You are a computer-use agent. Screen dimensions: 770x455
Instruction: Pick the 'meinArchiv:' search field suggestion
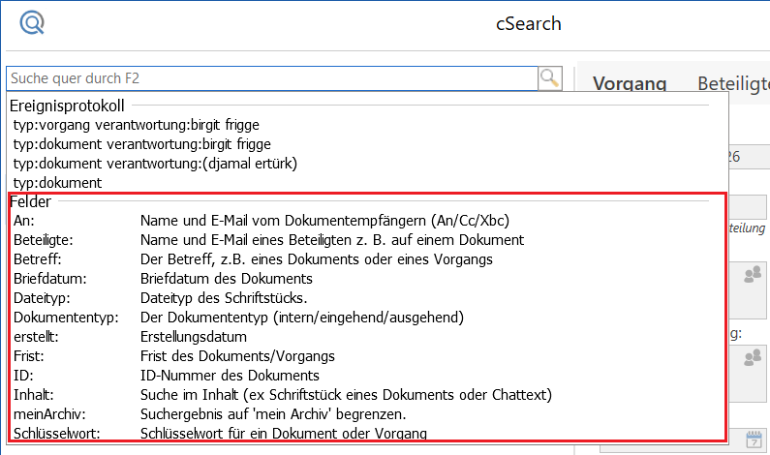click(368, 414)
